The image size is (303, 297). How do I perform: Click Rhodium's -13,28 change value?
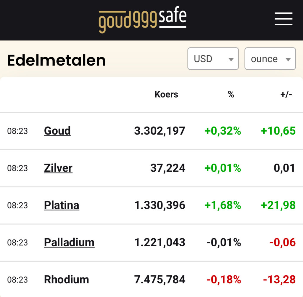pyautogui.click(x=279, y=280)
